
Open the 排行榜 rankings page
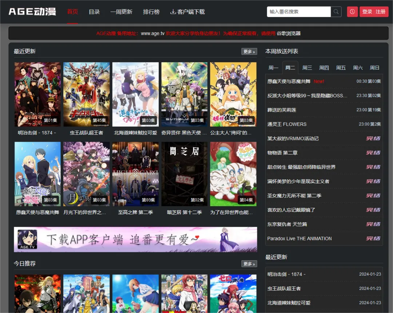151,12
